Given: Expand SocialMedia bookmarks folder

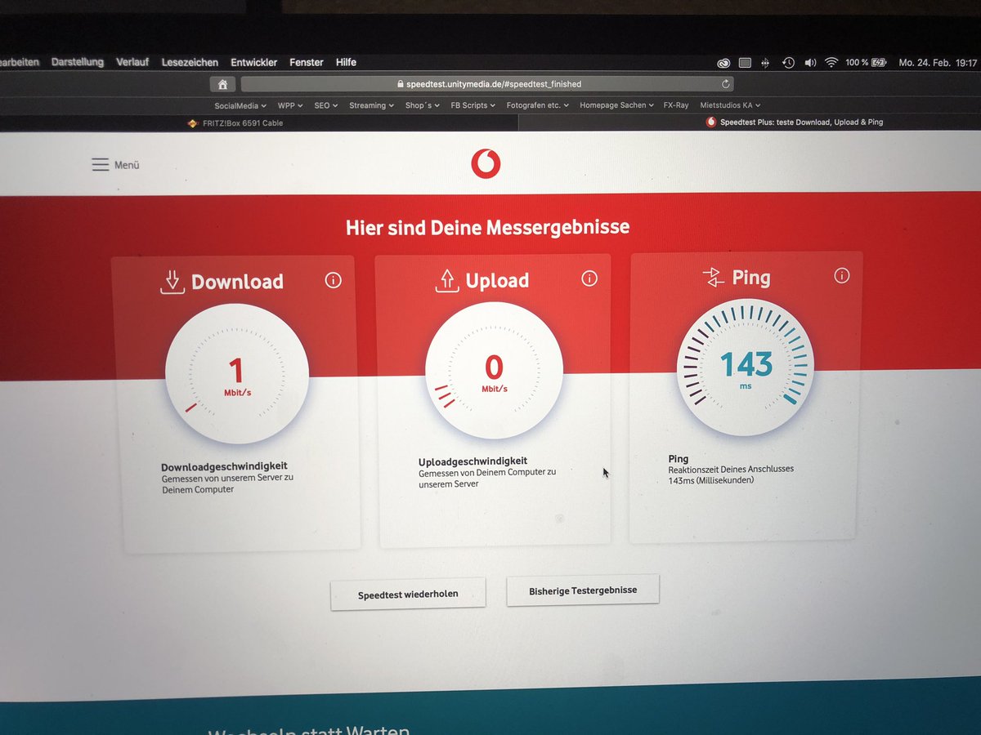Looking at the screenshot, I should (x=240, y=105).
